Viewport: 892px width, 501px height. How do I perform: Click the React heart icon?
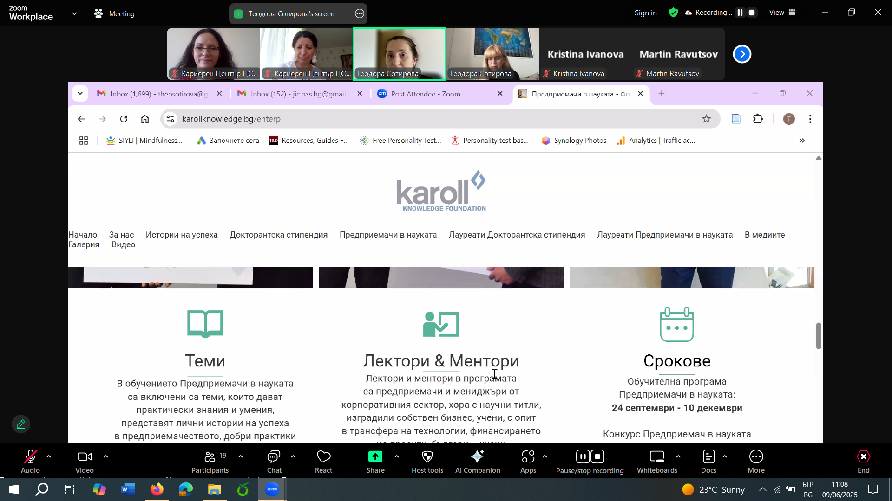point(323,457)
